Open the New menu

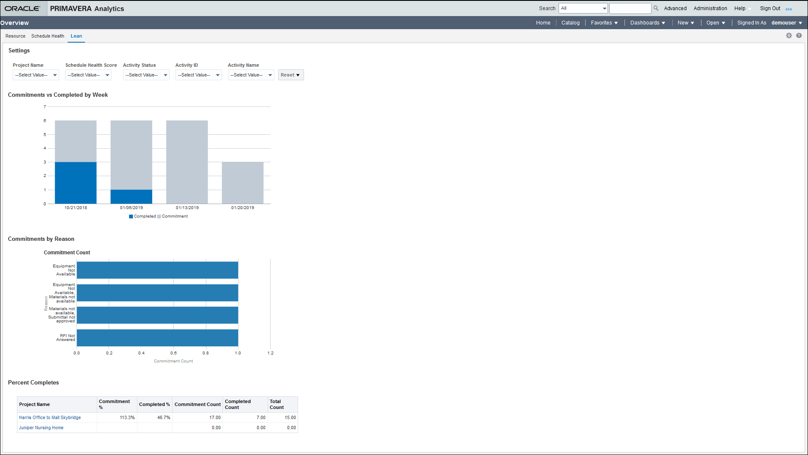(x=685, y=22)
